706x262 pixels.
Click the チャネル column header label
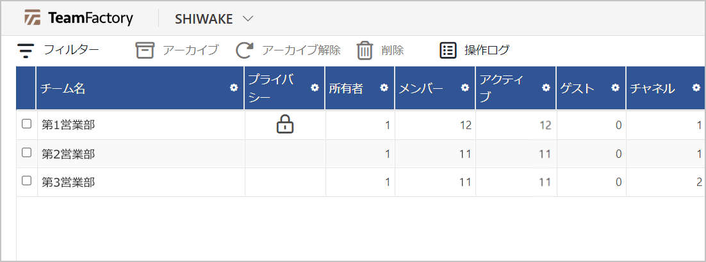(652, 89)
